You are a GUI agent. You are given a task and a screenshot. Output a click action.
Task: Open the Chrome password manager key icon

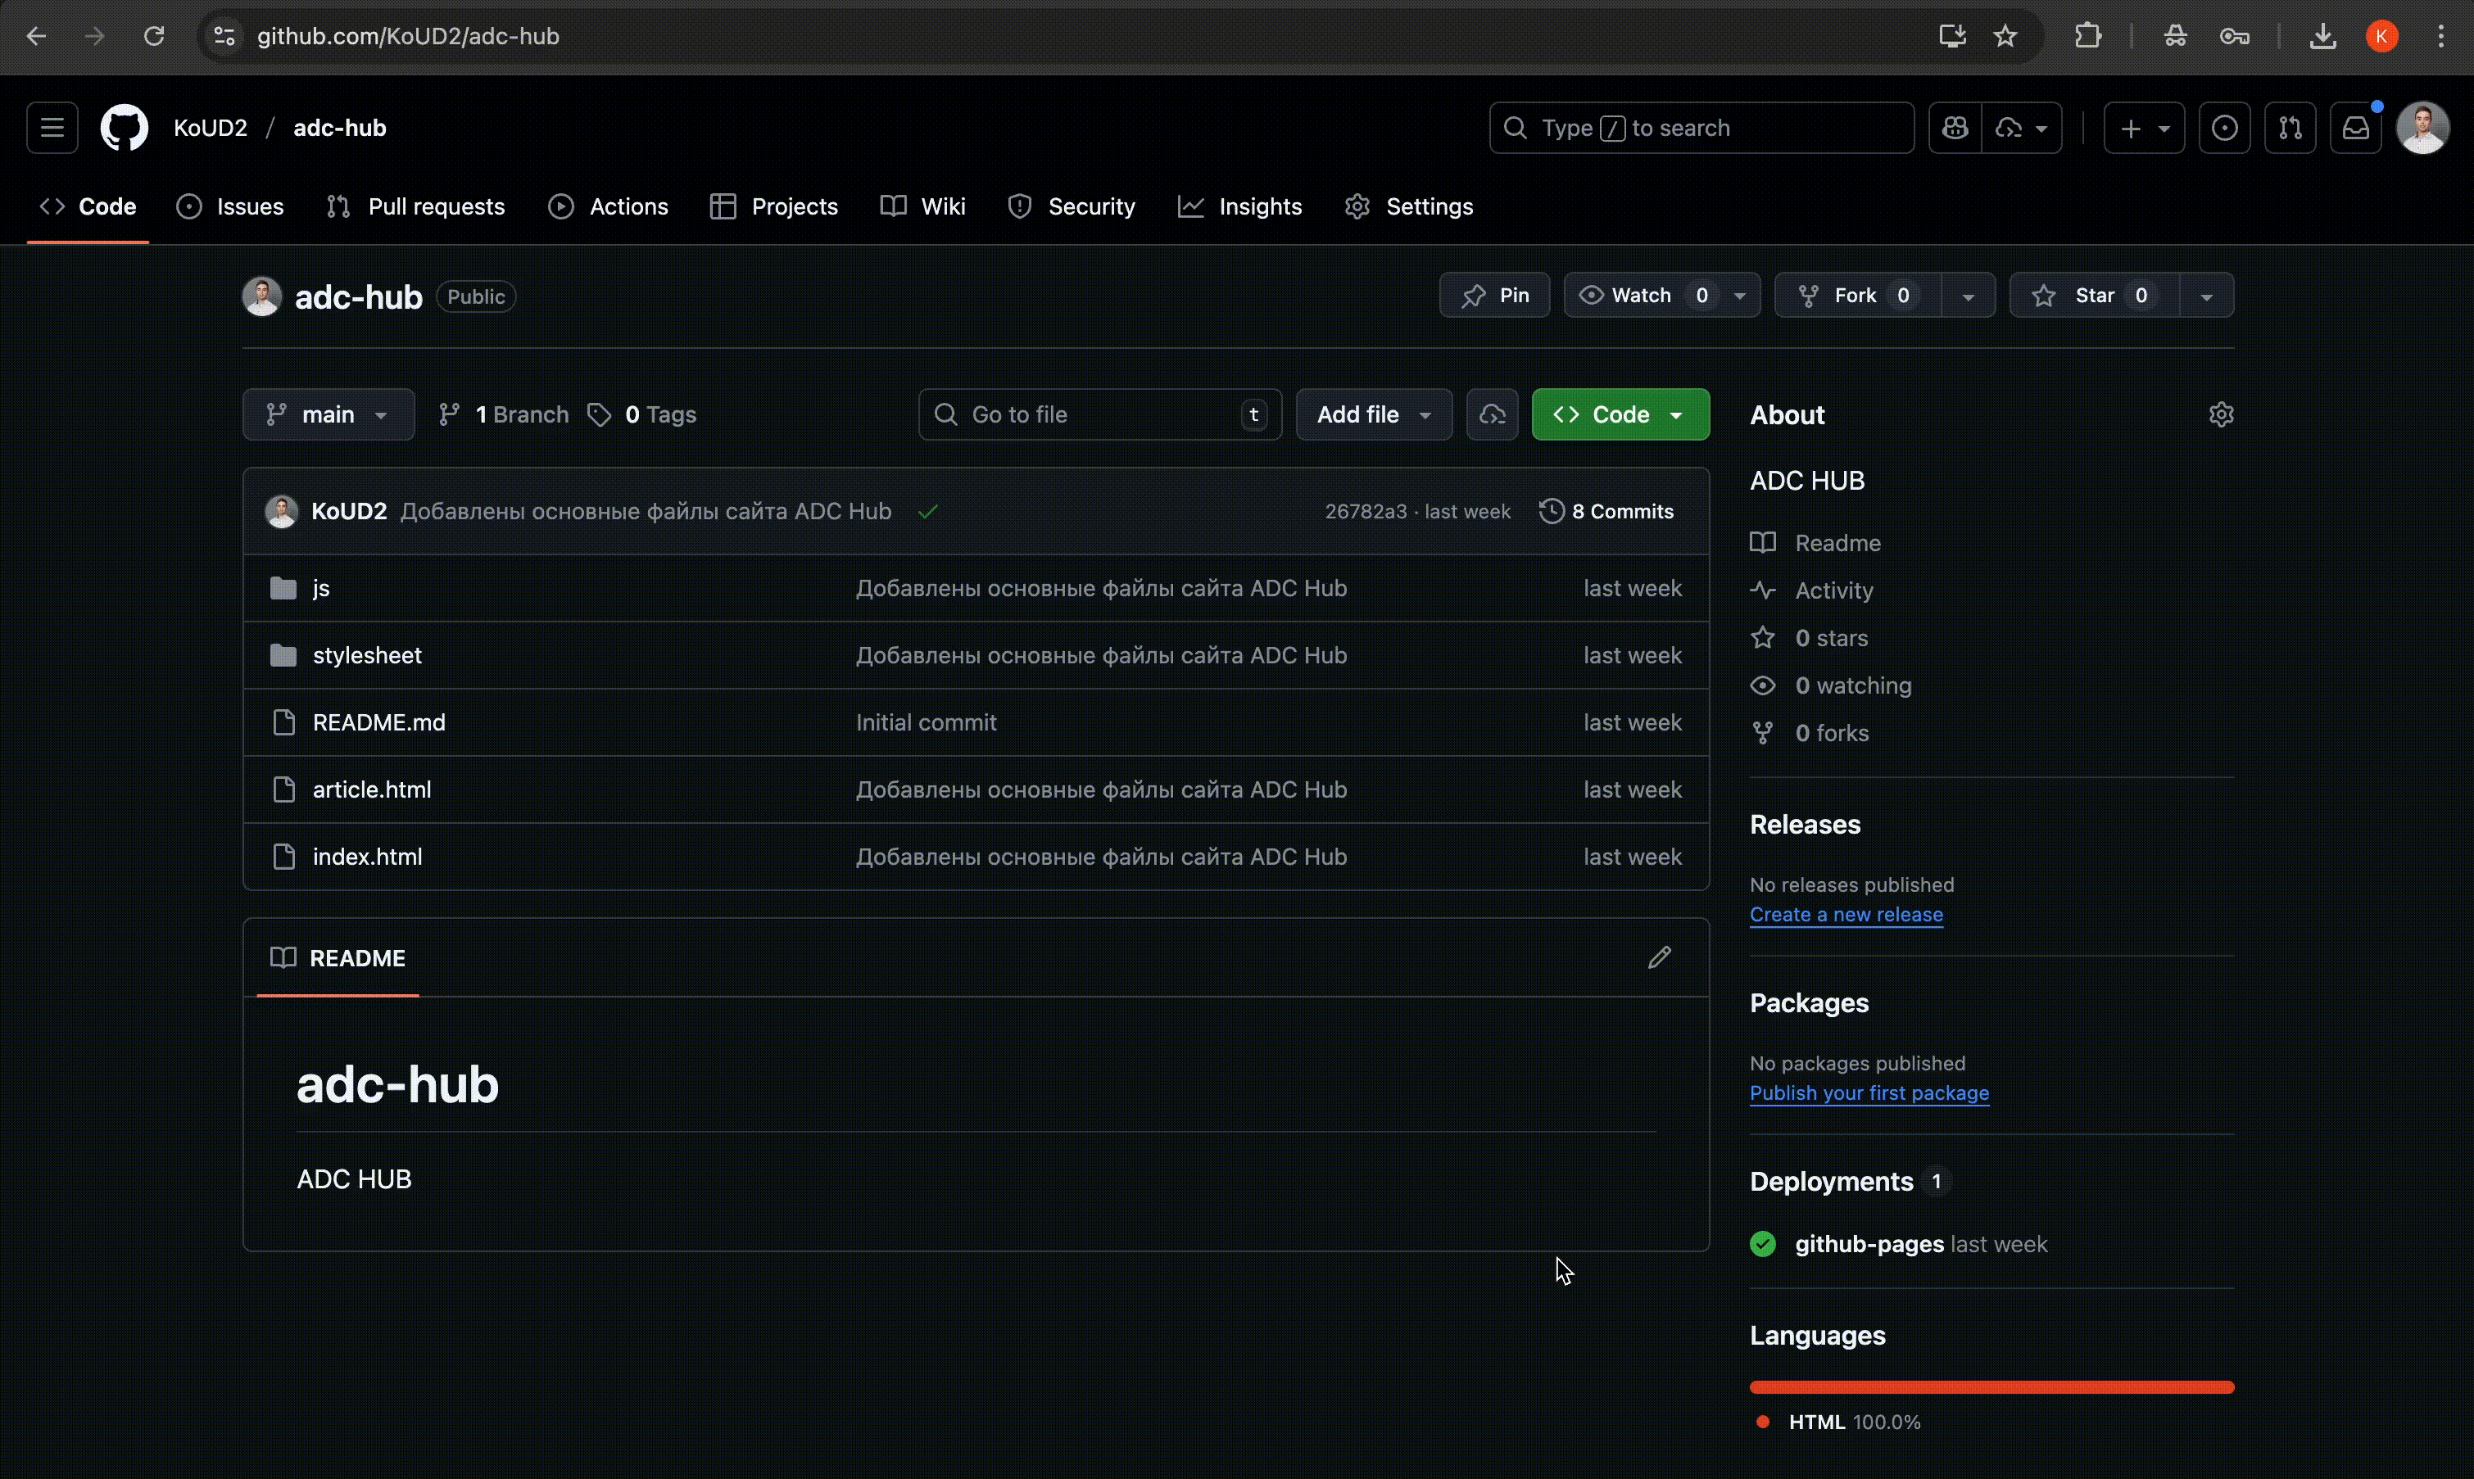click(2235, 37)
